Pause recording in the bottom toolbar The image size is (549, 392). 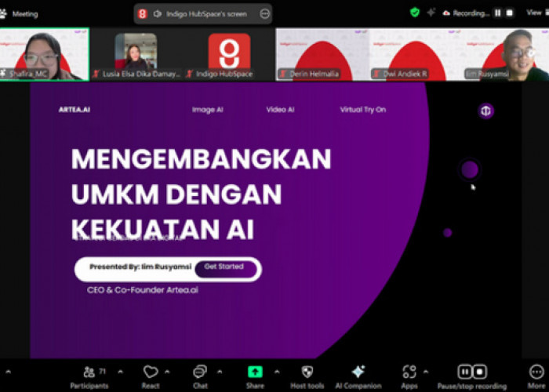click(464, 372)
